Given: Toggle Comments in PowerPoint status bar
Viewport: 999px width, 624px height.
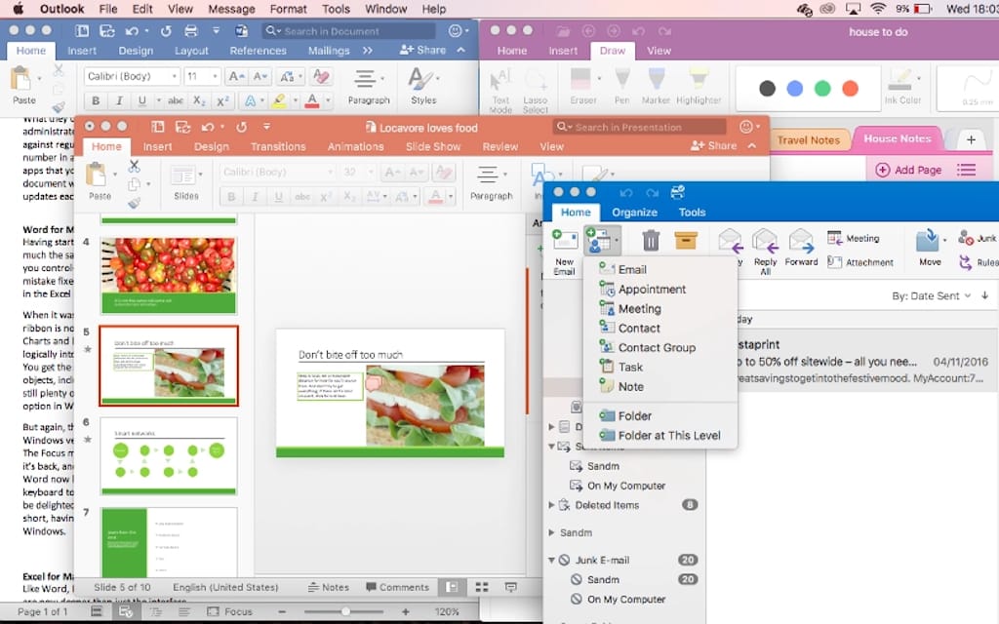Looking at the screenshot, I should pyautogui.click(x=397, y=587).
